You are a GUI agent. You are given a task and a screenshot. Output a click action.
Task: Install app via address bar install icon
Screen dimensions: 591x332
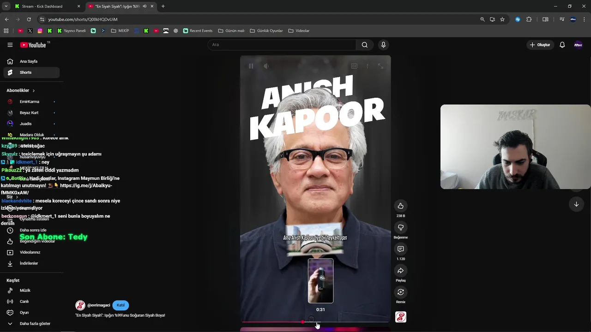(492, 19)
